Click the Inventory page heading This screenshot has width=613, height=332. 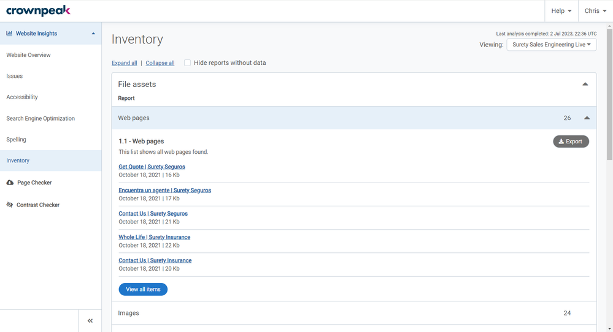click(137, 39)
